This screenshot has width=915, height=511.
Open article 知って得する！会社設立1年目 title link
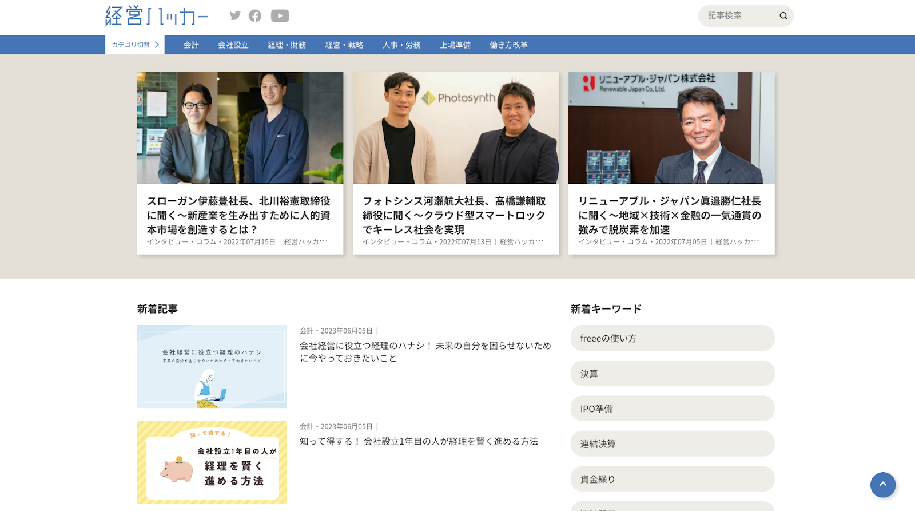point(419,441)
